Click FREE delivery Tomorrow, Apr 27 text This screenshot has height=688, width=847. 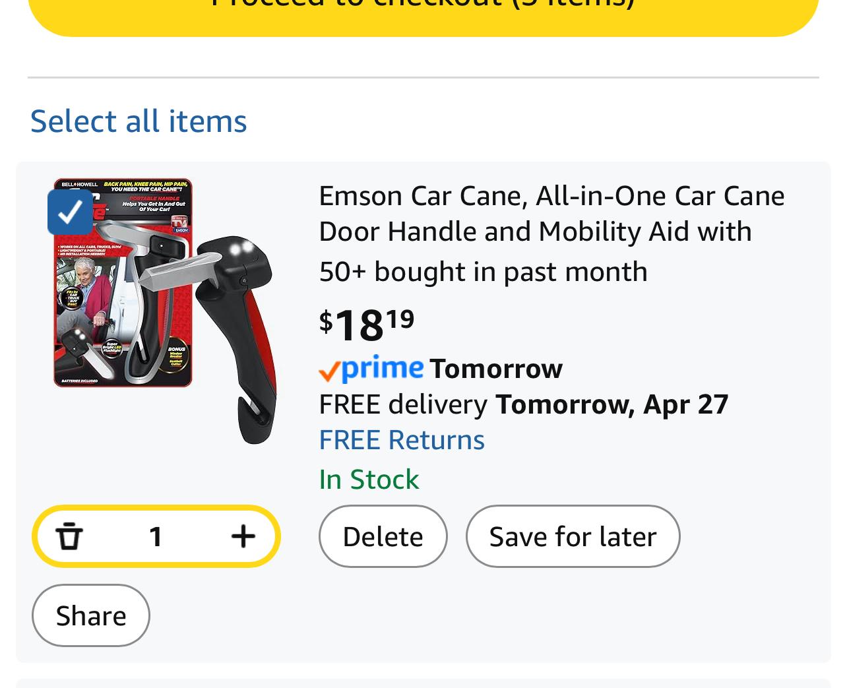(523, 404)
